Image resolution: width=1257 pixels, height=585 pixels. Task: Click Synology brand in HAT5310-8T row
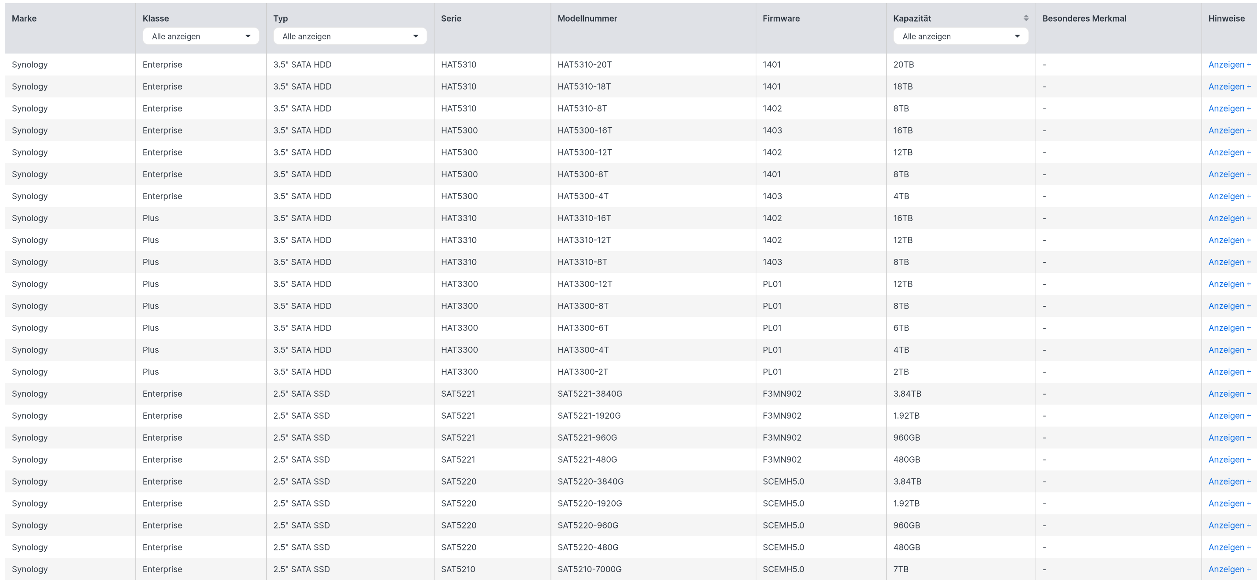point(30,108)
